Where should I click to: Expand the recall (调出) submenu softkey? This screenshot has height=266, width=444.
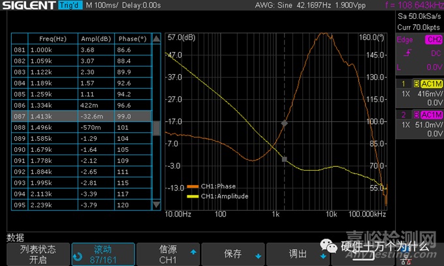(x=298, y=255)
